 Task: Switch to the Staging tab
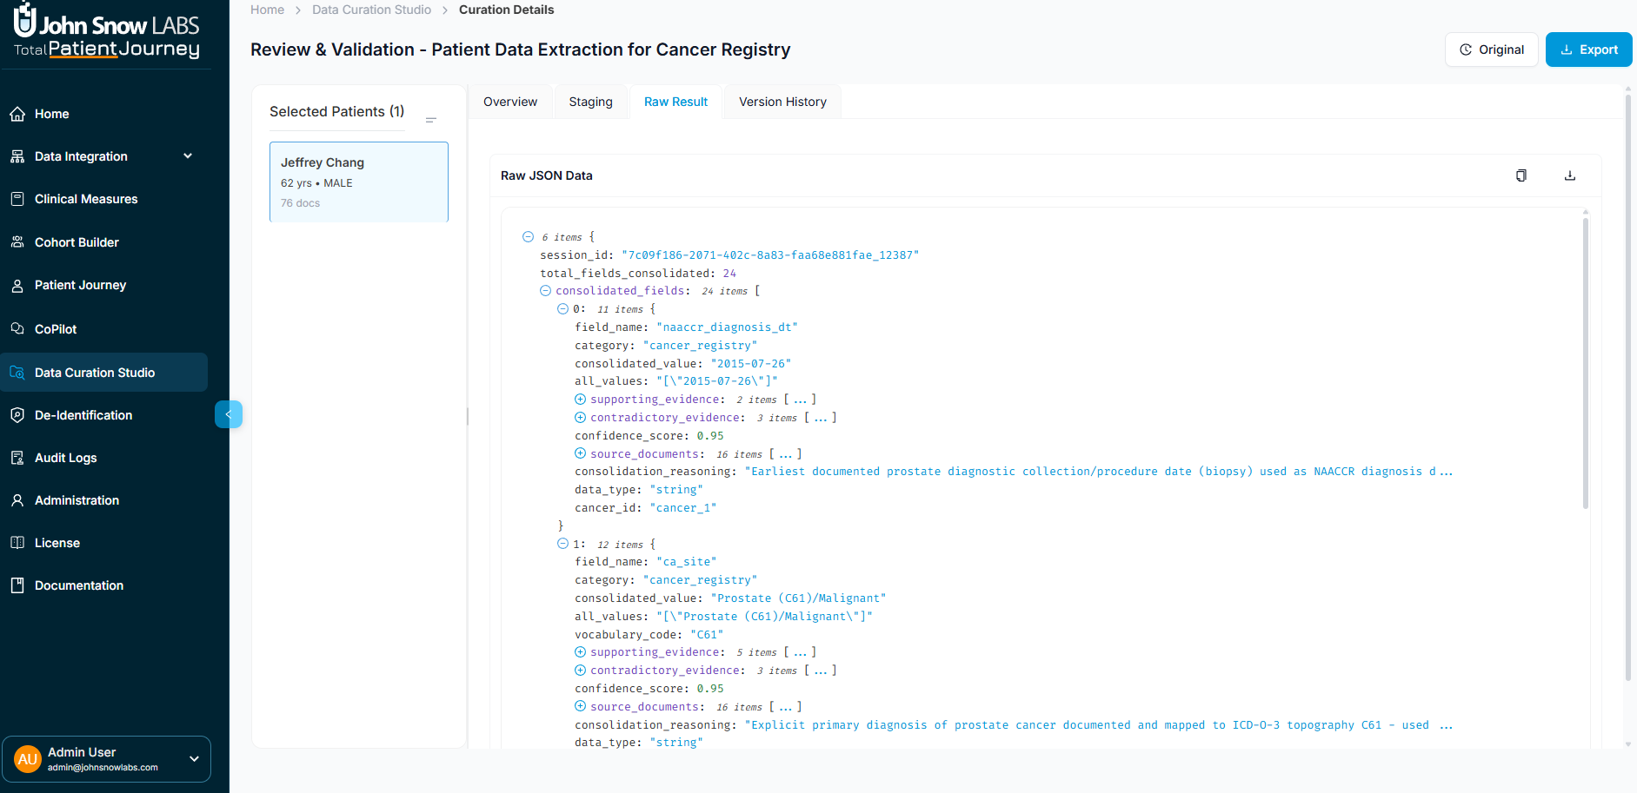[590, 102]
